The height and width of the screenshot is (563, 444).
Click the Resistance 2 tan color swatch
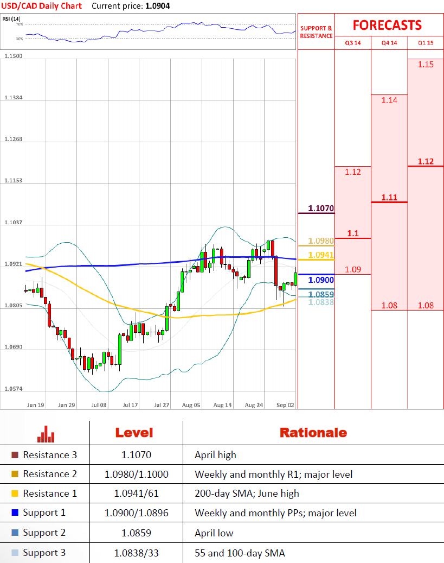point(15,474)
